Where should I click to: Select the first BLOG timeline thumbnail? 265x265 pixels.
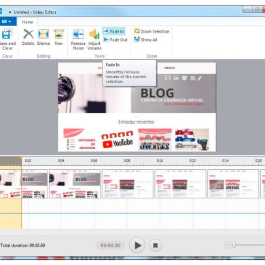click(x=24, y=183)
